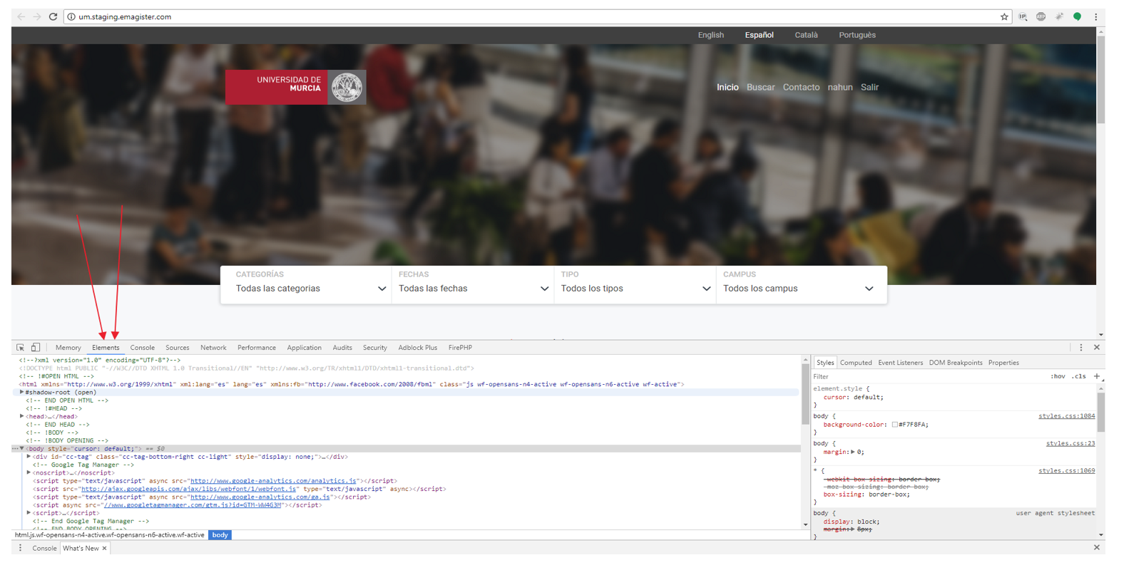Open the Tipo dropdown
The width and height of the screenshot is (1124, 580).
pyautogui.click(x=635, y=285)
